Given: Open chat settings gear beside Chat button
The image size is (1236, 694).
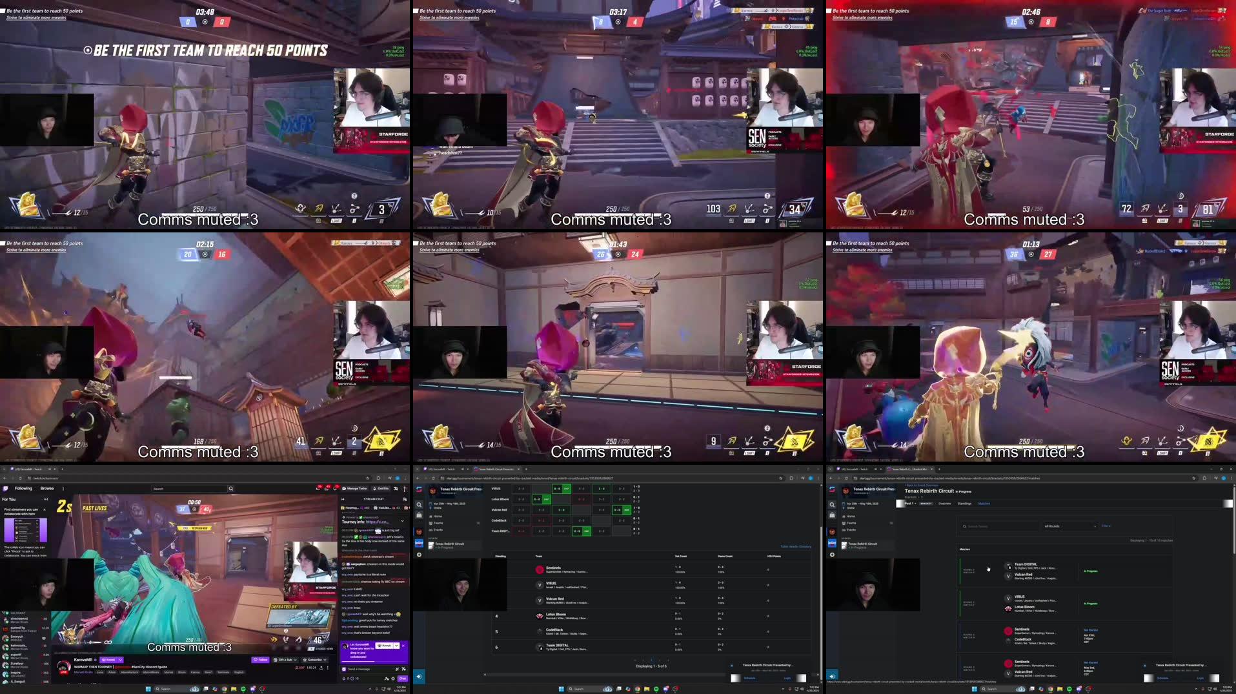Looking at the screenshot, I should pos(393,679).
